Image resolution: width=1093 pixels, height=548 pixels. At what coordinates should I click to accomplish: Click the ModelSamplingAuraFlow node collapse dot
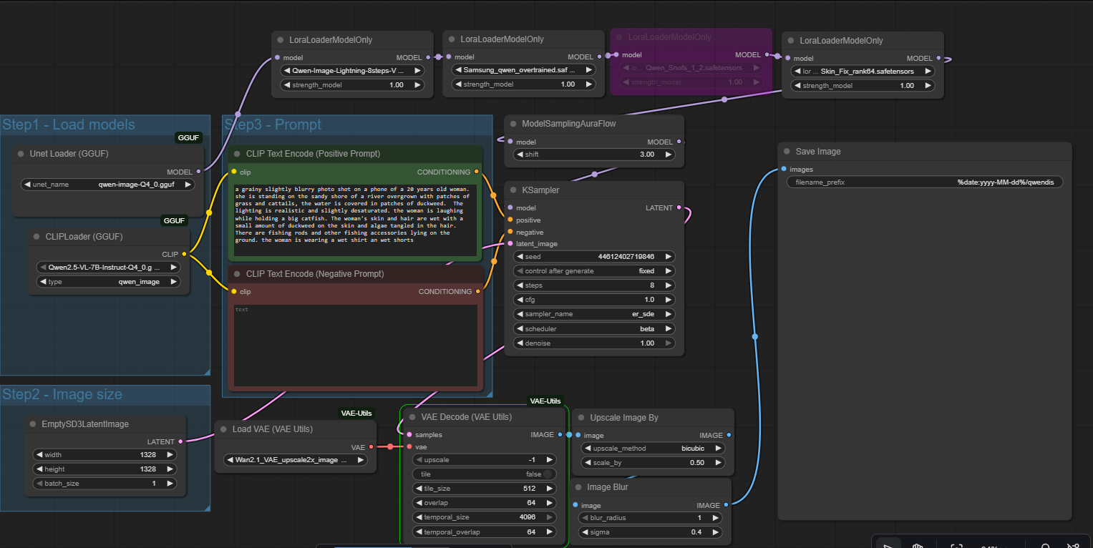coord(513,124)
